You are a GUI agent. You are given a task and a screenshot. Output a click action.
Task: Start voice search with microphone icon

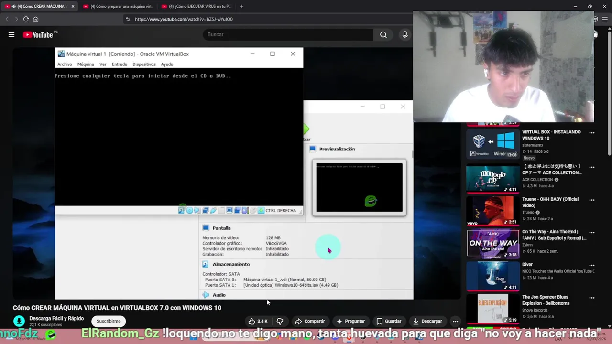coord(405,34)
